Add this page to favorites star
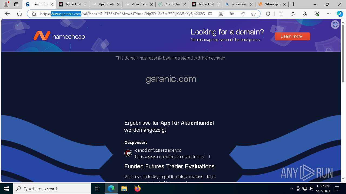This screenshot has width=346, height=194. 254,14
